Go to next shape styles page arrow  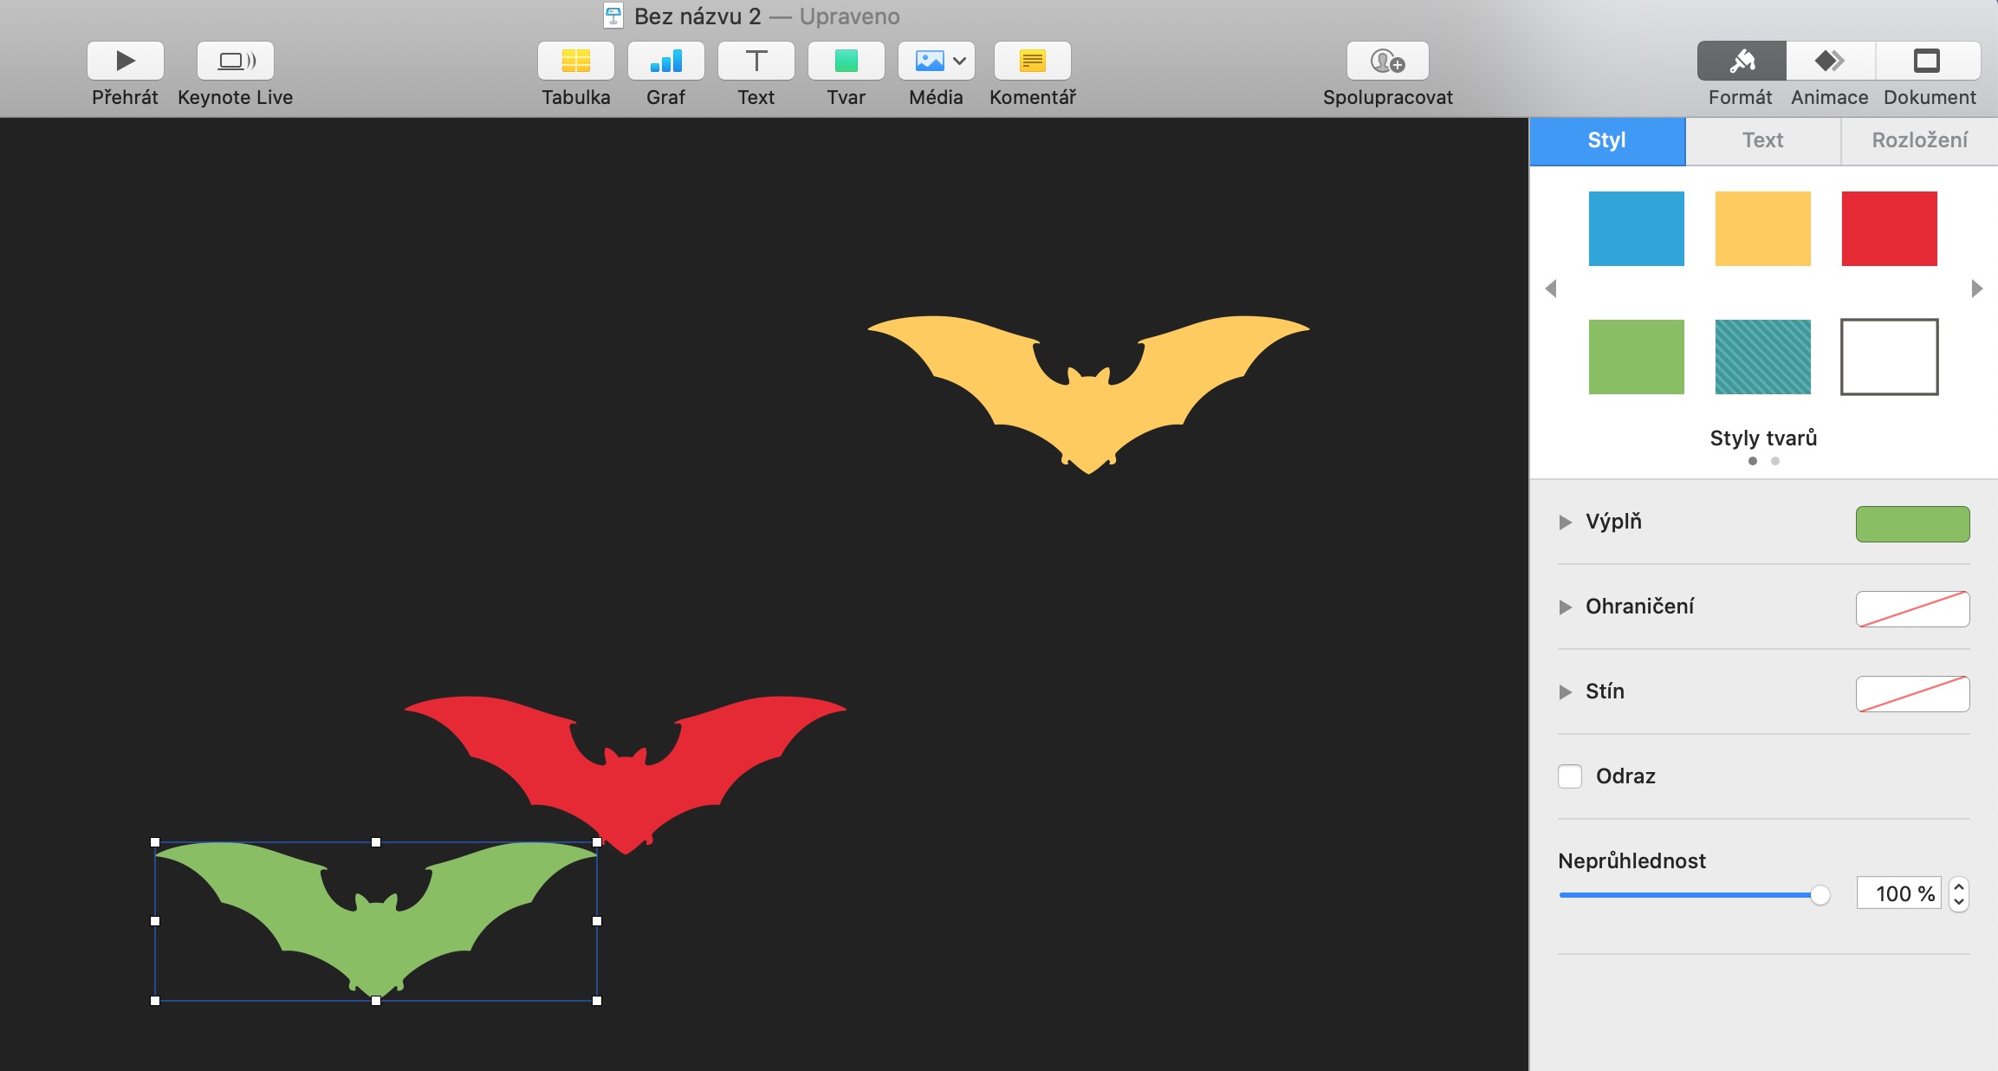click(1976, 288)
